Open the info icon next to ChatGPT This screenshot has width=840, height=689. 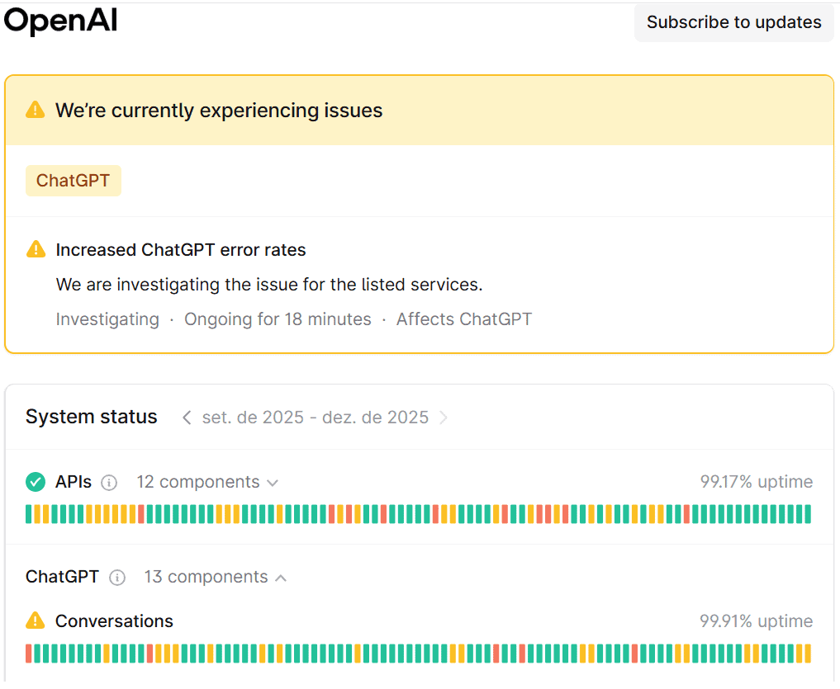click(x=117, y=578)
